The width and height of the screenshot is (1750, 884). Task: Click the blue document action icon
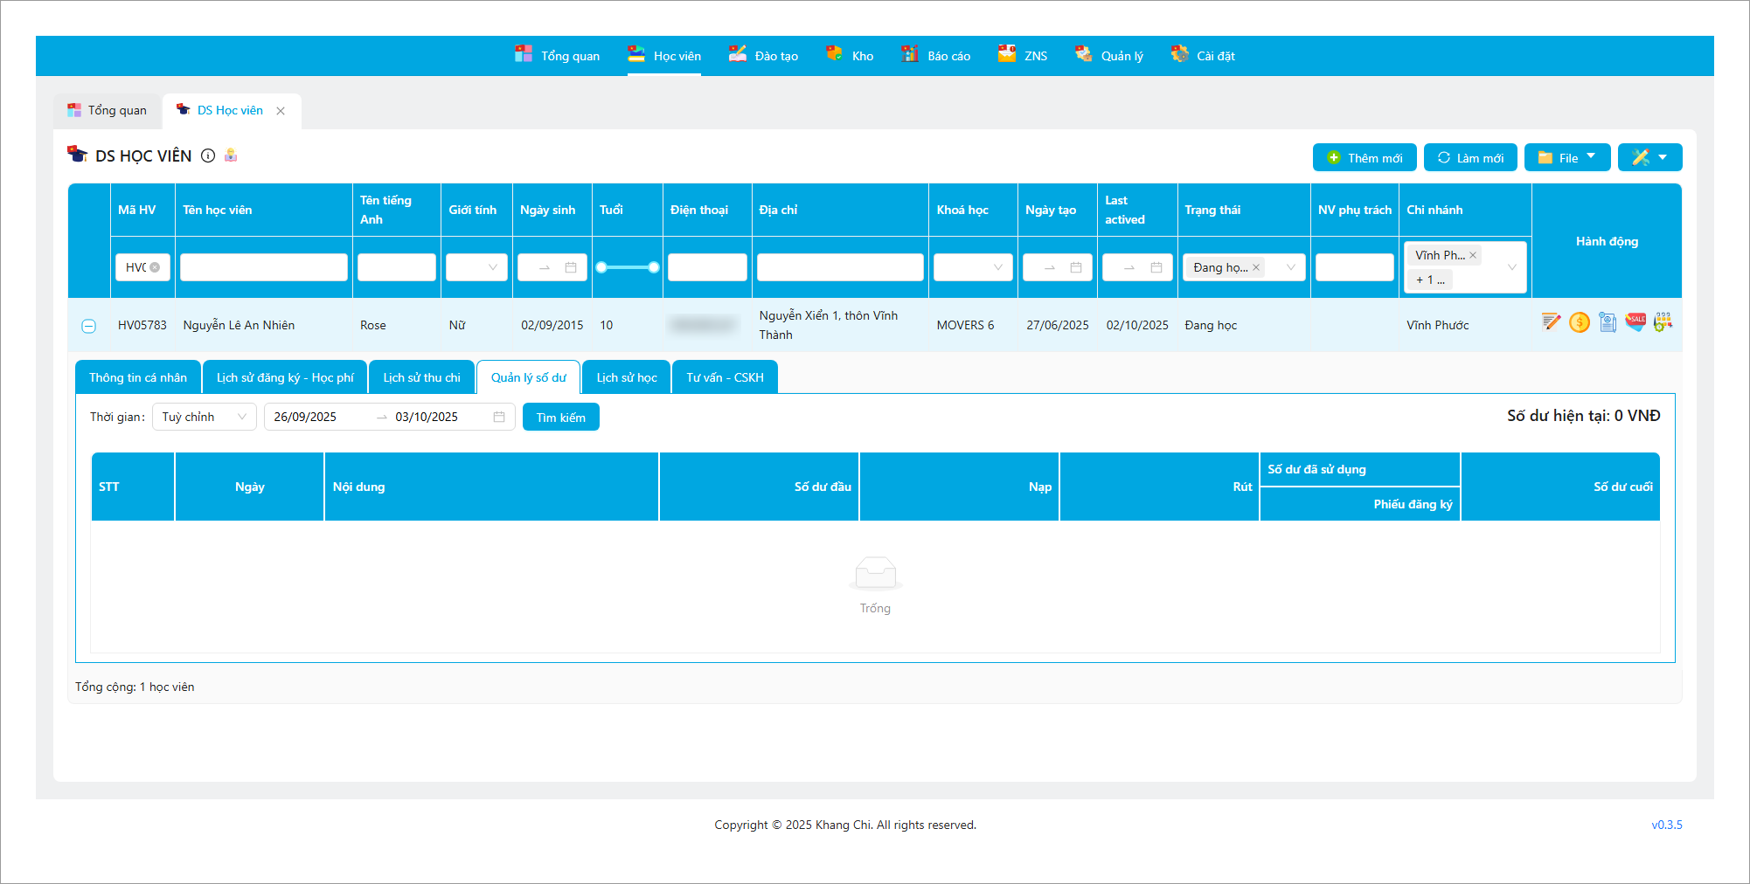point(1607,322)
